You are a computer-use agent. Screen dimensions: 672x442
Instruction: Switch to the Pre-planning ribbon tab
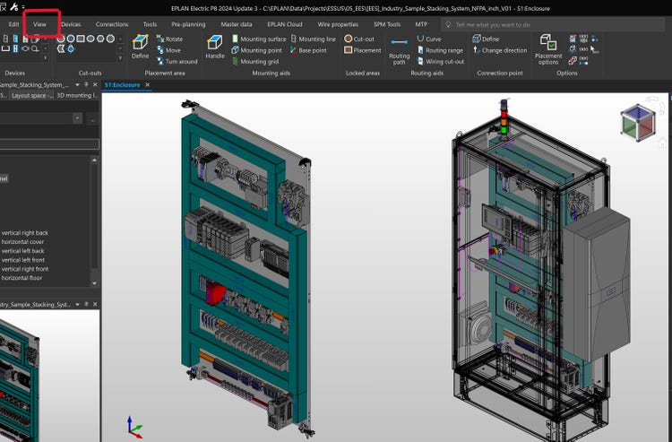point(188,24)
